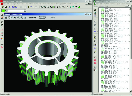Screen dimensions: 132x96
Task: Click the green current color swatch
Action: [x=3, y=11]
